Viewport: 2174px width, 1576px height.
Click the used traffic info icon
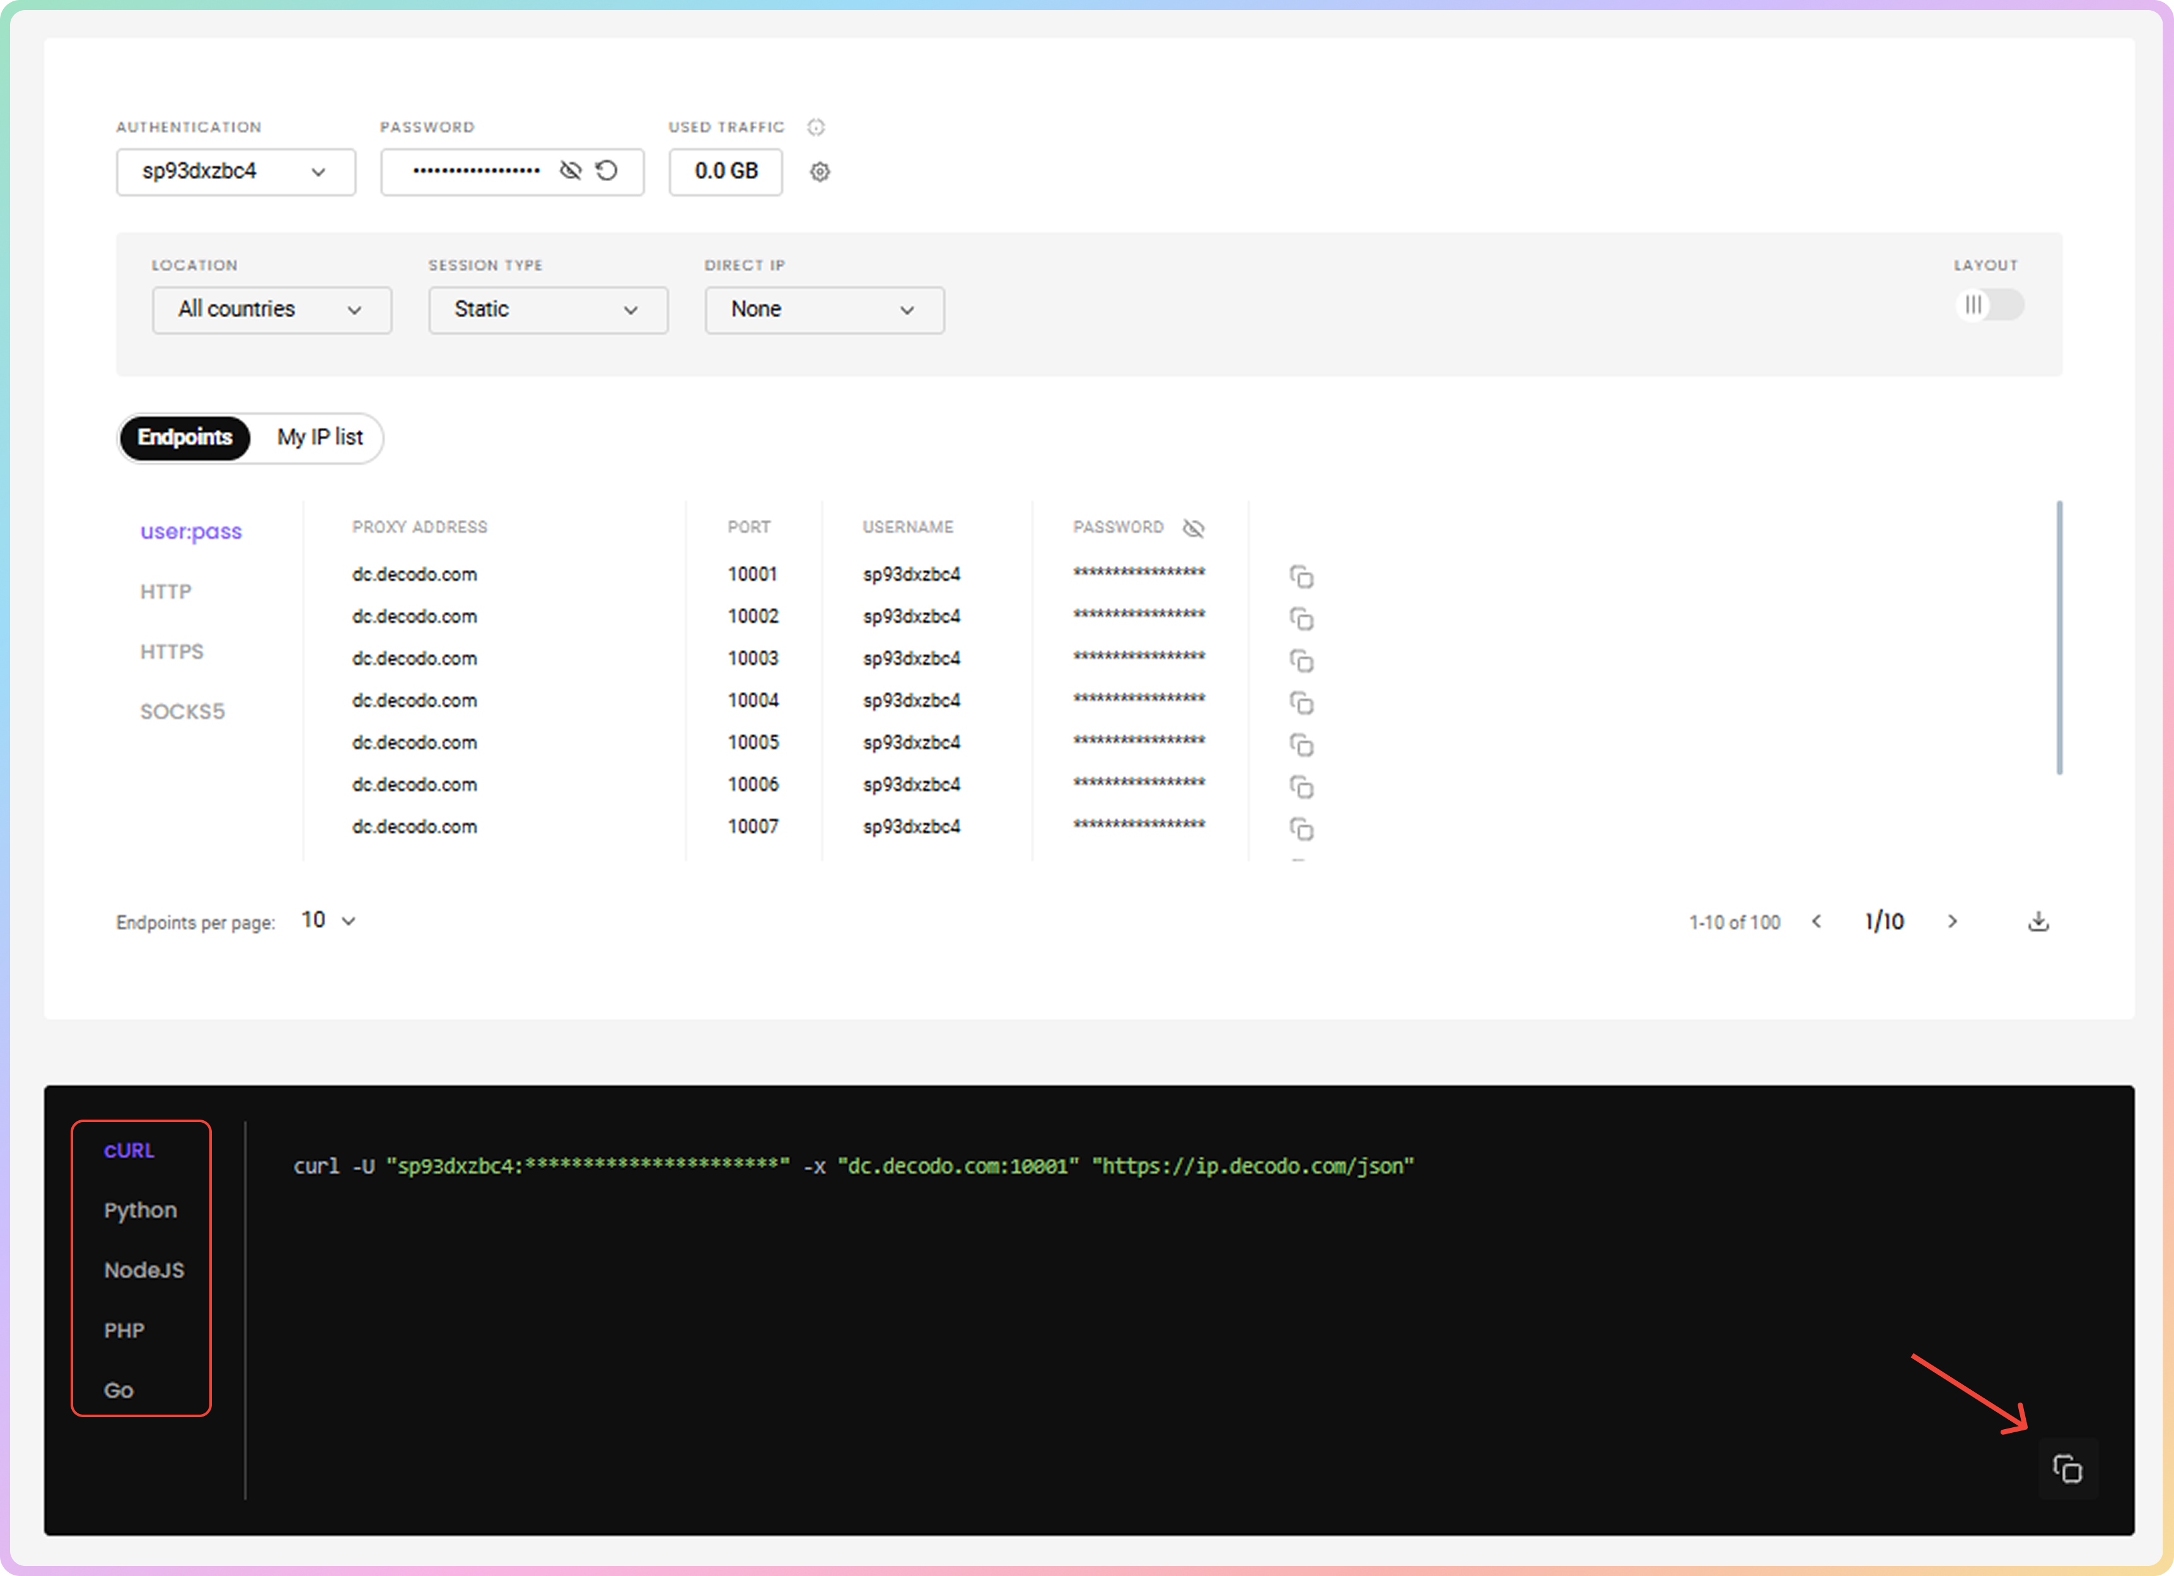point(816,127)
